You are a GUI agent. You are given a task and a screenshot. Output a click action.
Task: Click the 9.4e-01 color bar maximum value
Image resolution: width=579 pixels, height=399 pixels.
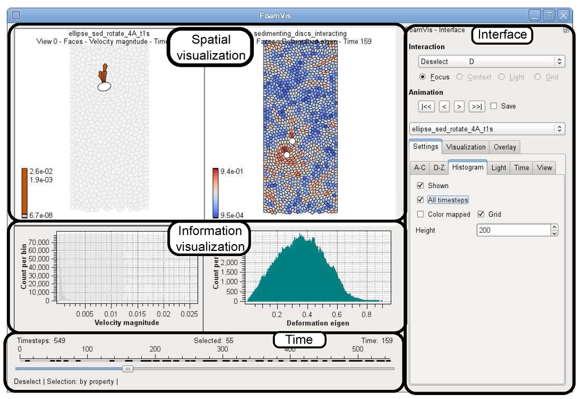tap(232, 171)
